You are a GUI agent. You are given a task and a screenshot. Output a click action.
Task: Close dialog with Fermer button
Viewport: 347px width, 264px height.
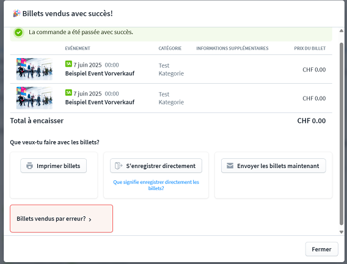coord(322,249)
